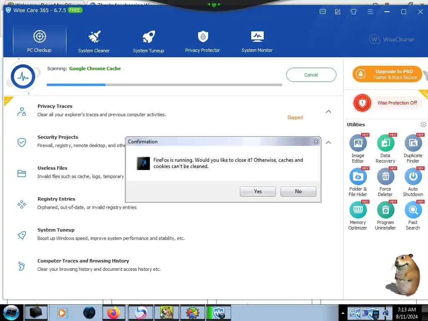Click the edit note icon in title bar
The width and height of the screenshot is (428, 321).
click(338, 12)
